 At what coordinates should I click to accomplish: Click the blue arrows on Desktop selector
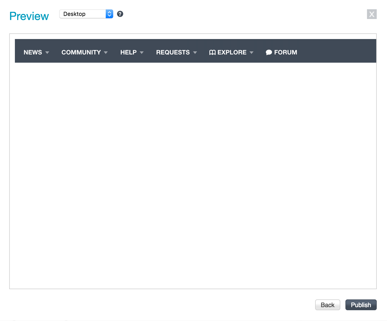point(109,14)
